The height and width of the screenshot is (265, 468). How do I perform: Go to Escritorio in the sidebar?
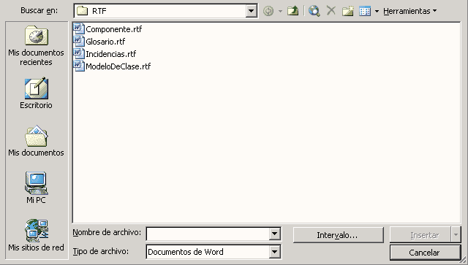[x=36, y=93]
